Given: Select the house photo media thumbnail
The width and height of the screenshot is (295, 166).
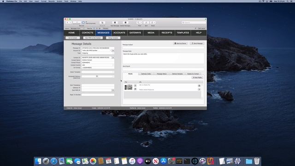Looking at the screenshot, I should point(128,87).
